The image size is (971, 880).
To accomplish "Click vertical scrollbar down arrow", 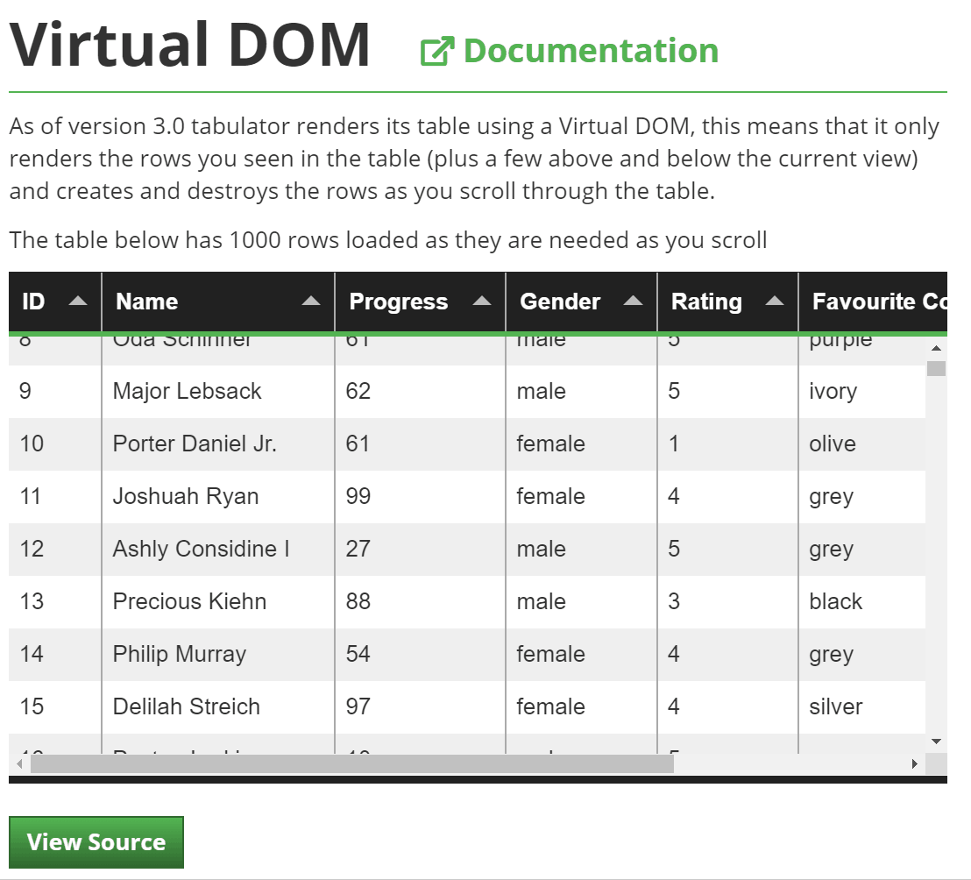I will [x=936, y=742].
